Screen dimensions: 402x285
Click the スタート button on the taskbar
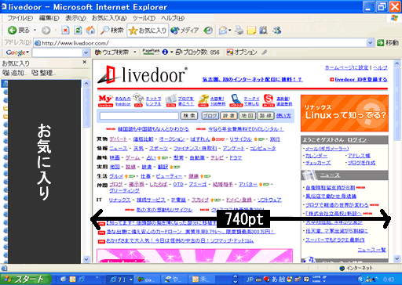click(x=26, y=280)
